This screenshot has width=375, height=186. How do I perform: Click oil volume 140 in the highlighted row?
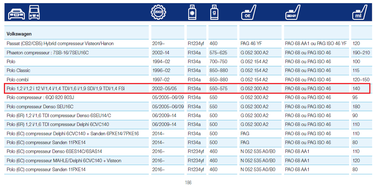click(356, 89)
